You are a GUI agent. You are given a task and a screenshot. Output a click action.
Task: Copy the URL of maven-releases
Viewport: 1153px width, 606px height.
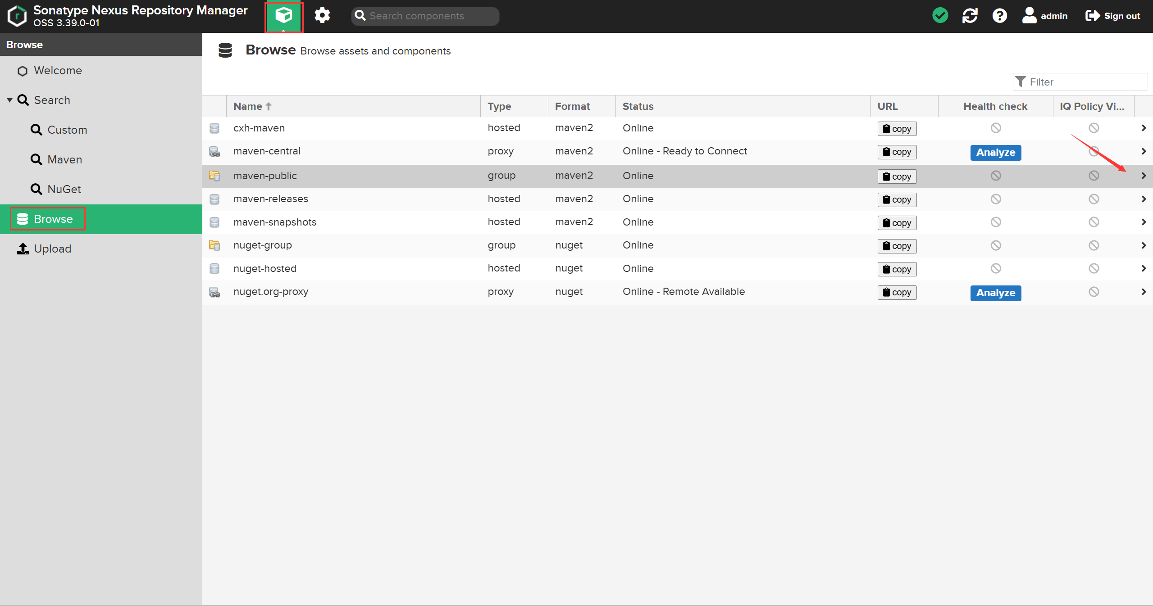[x=897, y=199]
